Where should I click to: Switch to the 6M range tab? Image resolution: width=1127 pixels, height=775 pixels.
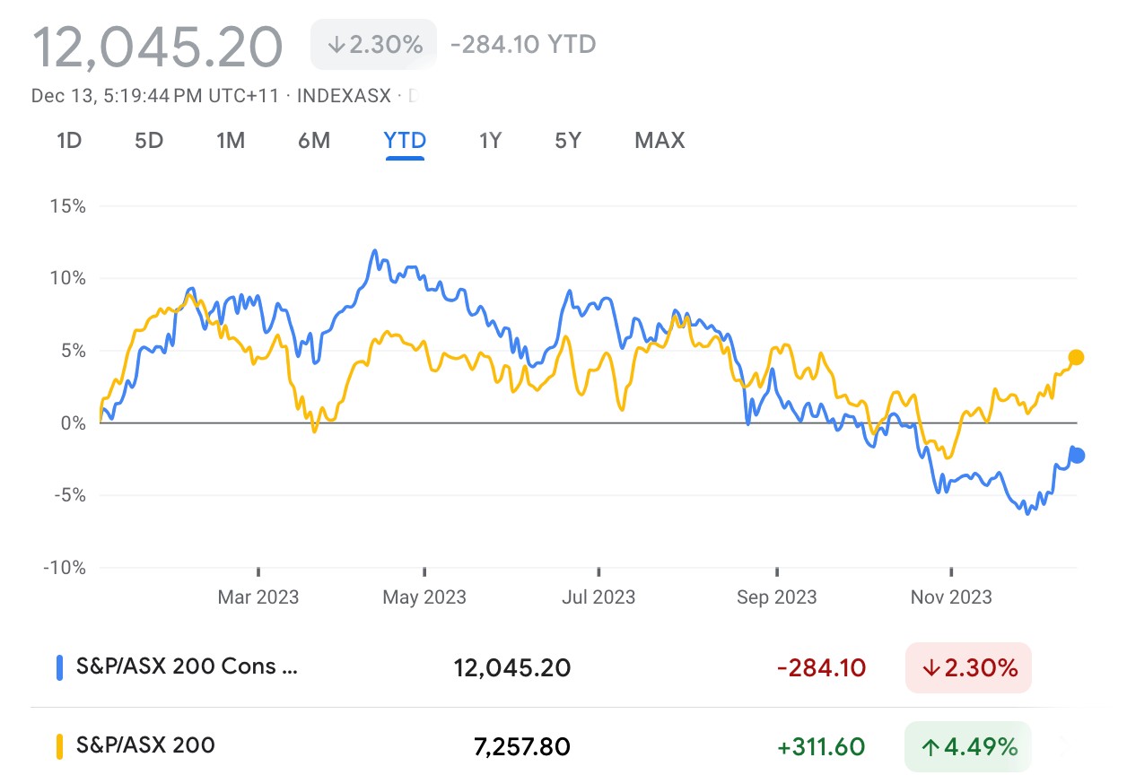[314, 141]
